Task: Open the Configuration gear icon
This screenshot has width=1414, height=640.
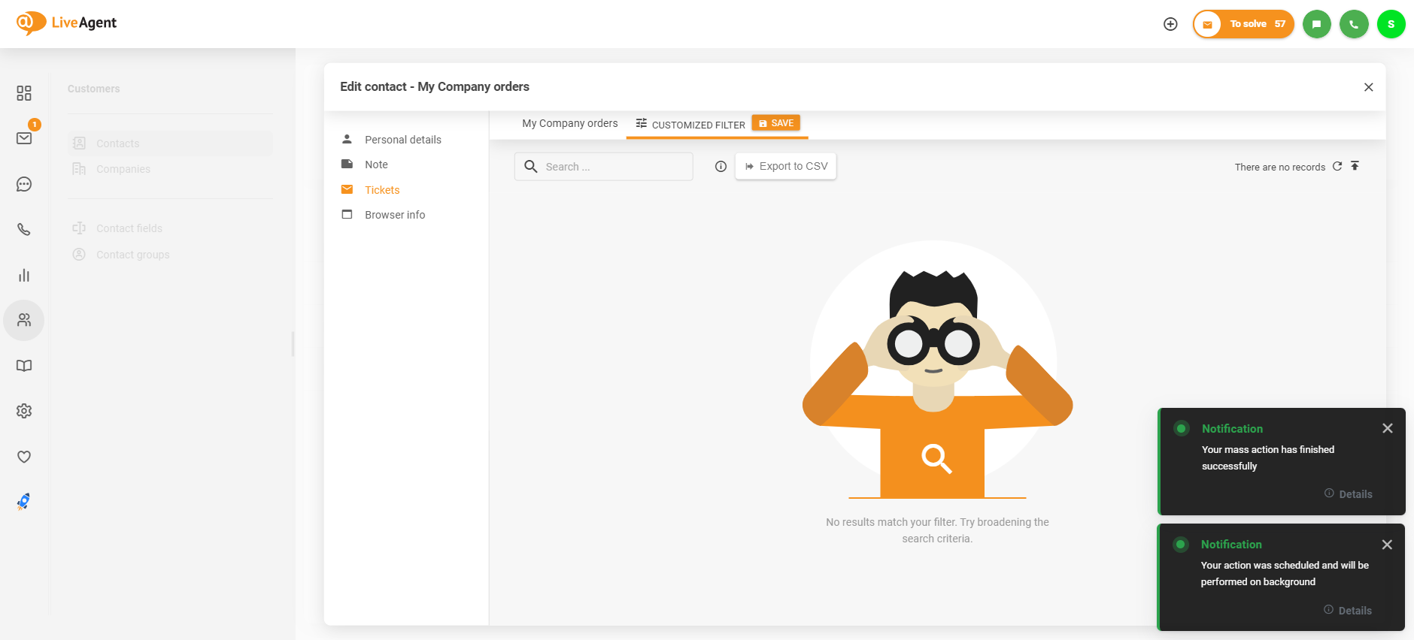Action: [24, 411]
